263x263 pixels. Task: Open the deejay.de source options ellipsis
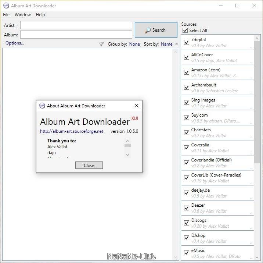(251, 198)
